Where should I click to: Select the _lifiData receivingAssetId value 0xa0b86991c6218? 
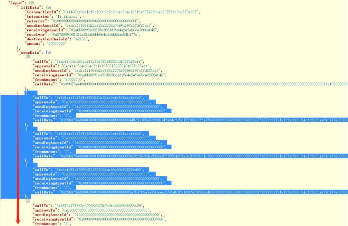[113, 30]
